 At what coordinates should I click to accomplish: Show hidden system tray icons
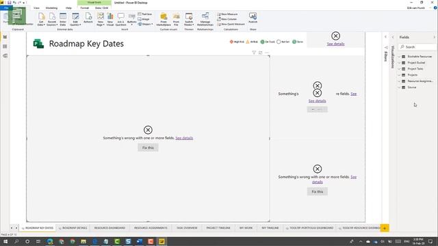361,241
